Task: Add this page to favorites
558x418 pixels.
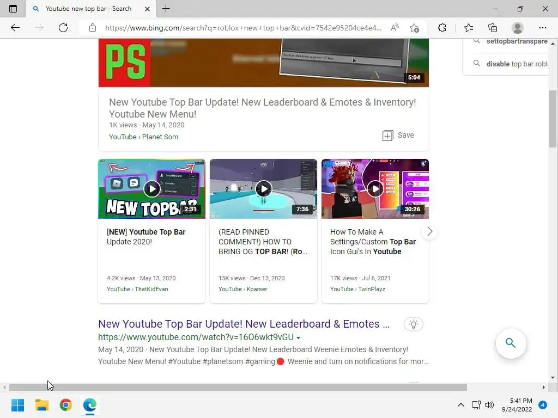Action: tap(414, 28)
